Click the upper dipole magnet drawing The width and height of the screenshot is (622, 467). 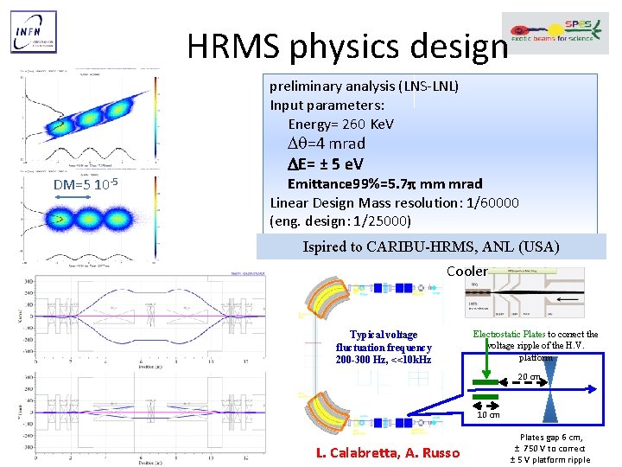tap(327, 298)
